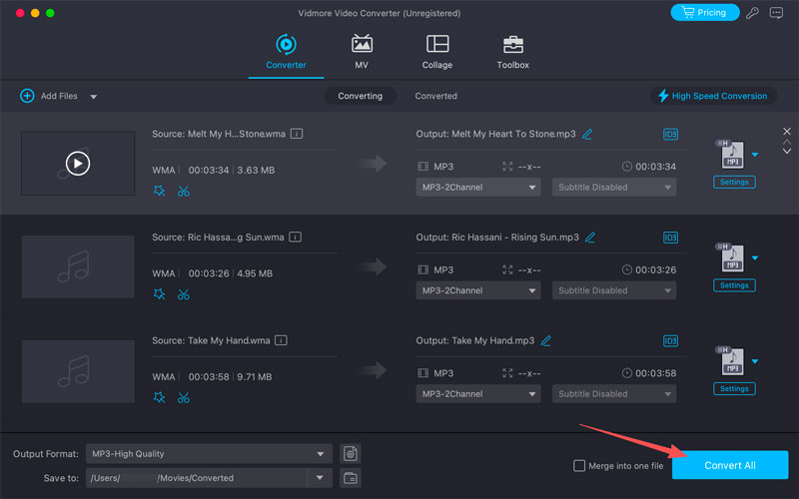Image resolution: width=799 pixels, height=499 pixels.
Task: Expand the Add Files dropdown arrow
Action: pyautogui.click(x=93, y=96)
